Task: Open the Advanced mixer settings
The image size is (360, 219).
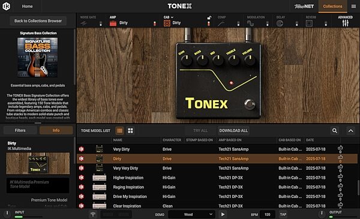Action: (346, 21)
